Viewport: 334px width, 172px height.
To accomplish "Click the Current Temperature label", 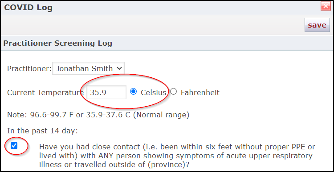I will (45, 93).
